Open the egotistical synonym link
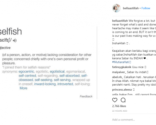 coord(57,72)
